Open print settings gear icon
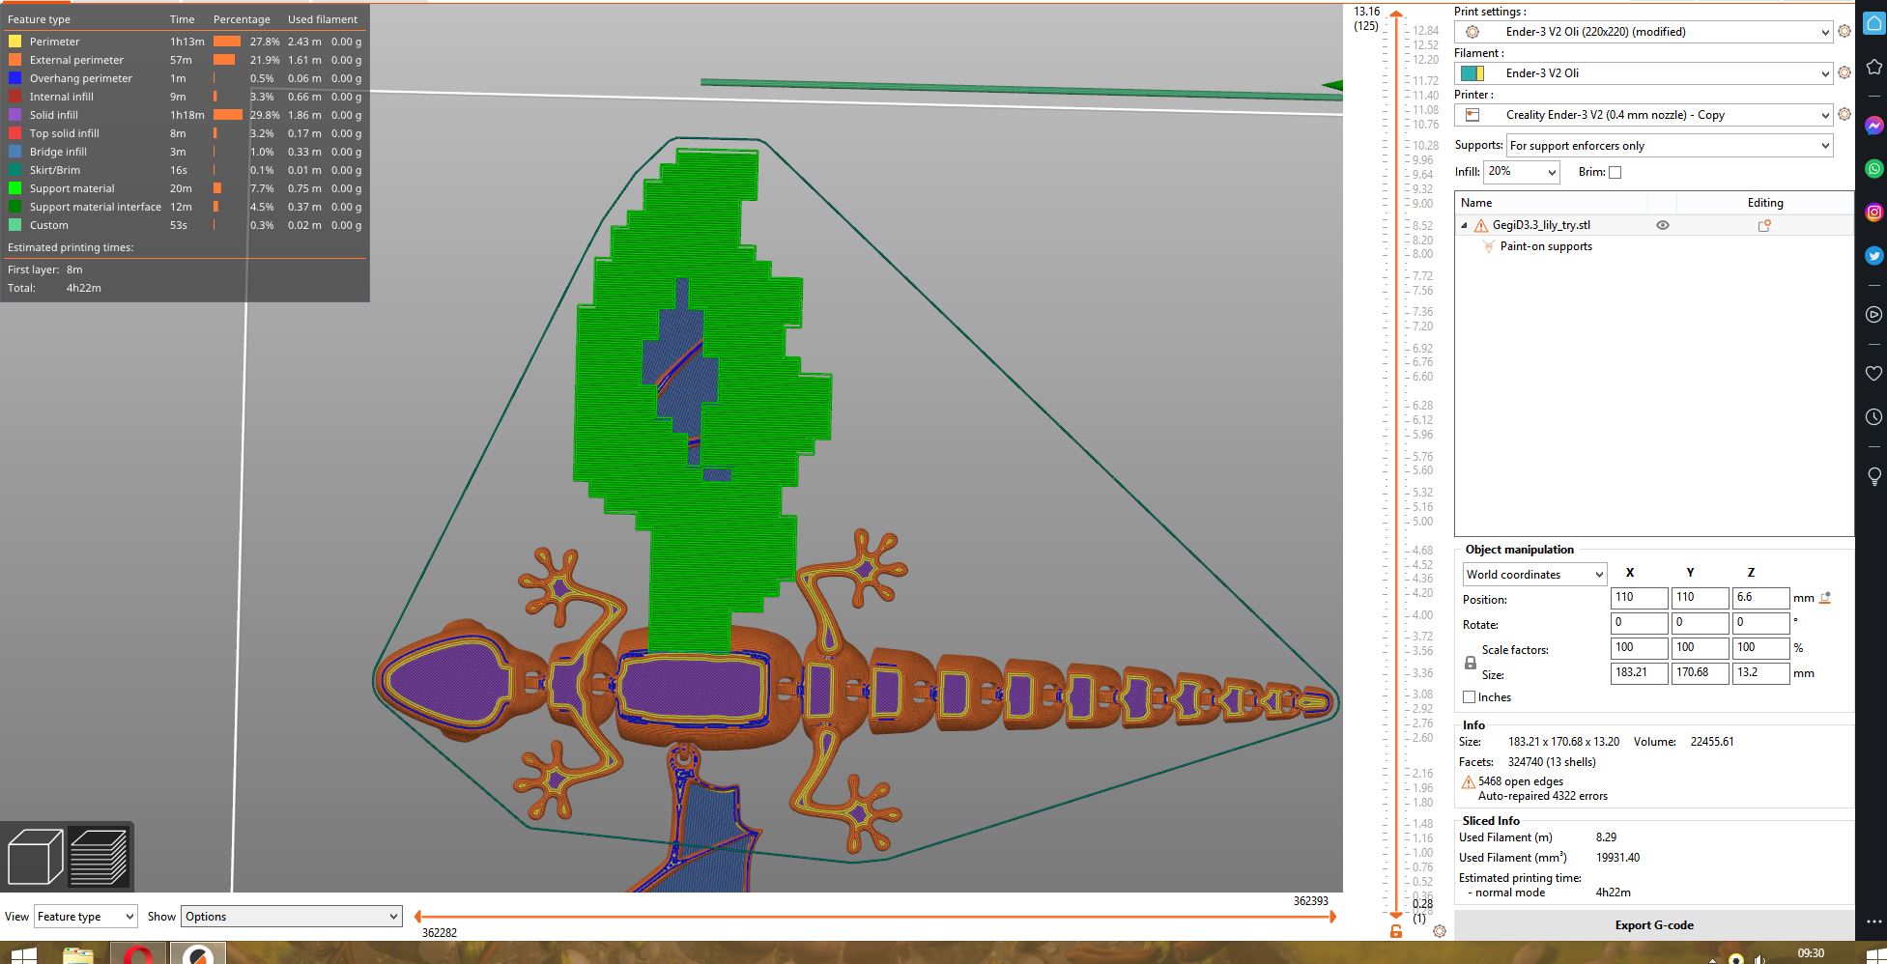This screenshot has width=1887, height=964. pos(1844,31)
